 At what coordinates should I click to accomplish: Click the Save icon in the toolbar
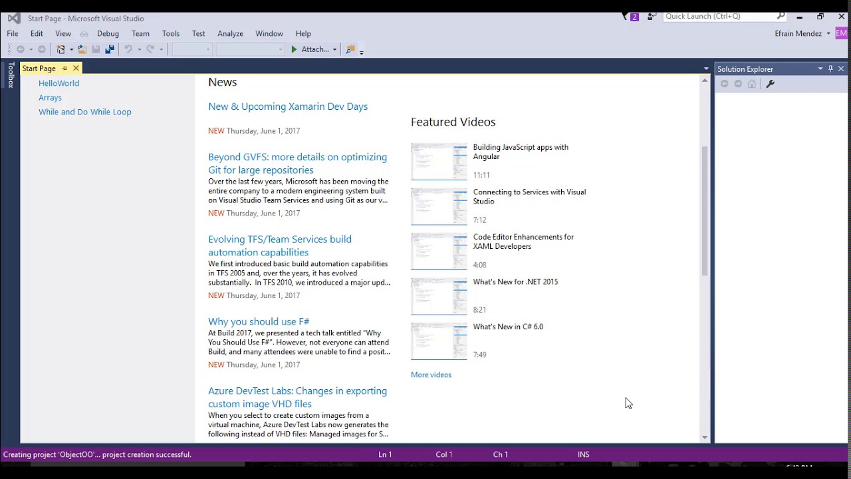(96, 49)
